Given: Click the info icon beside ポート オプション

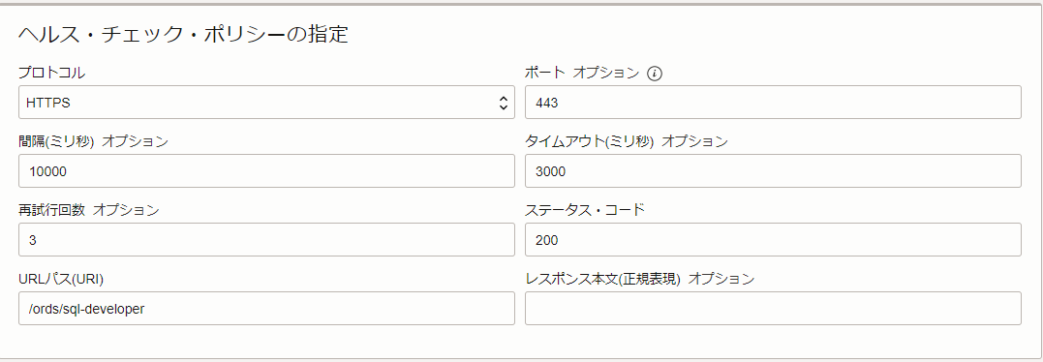Looking at the screenshot, I should [x=656, y=74].
